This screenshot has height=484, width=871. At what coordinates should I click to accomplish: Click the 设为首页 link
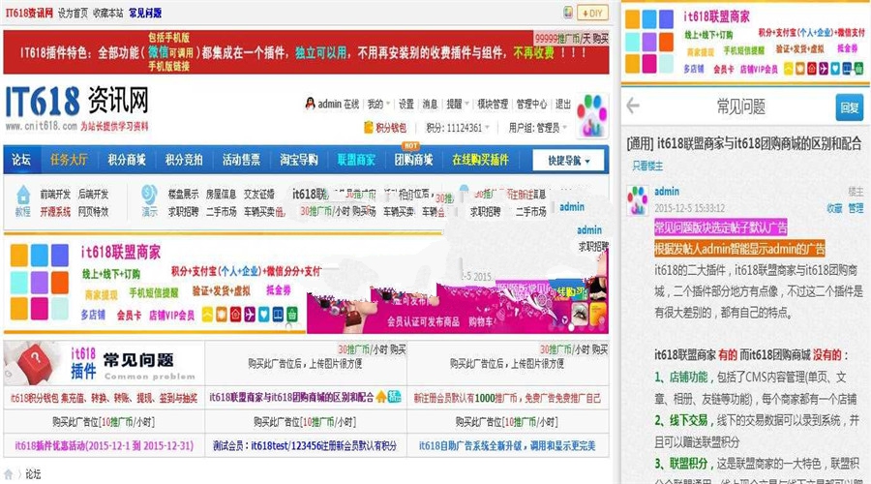pos(73,13)
